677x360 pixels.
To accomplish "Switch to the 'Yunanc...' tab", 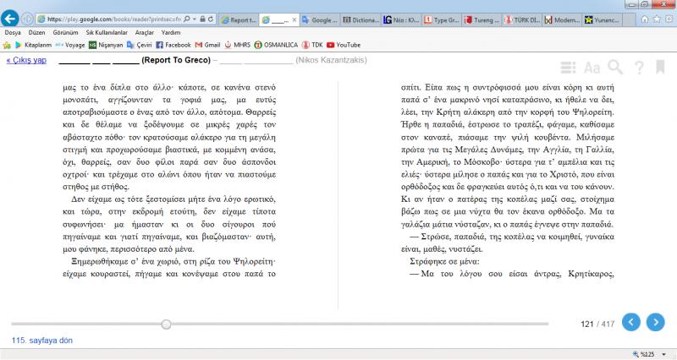I will [603, 19].
